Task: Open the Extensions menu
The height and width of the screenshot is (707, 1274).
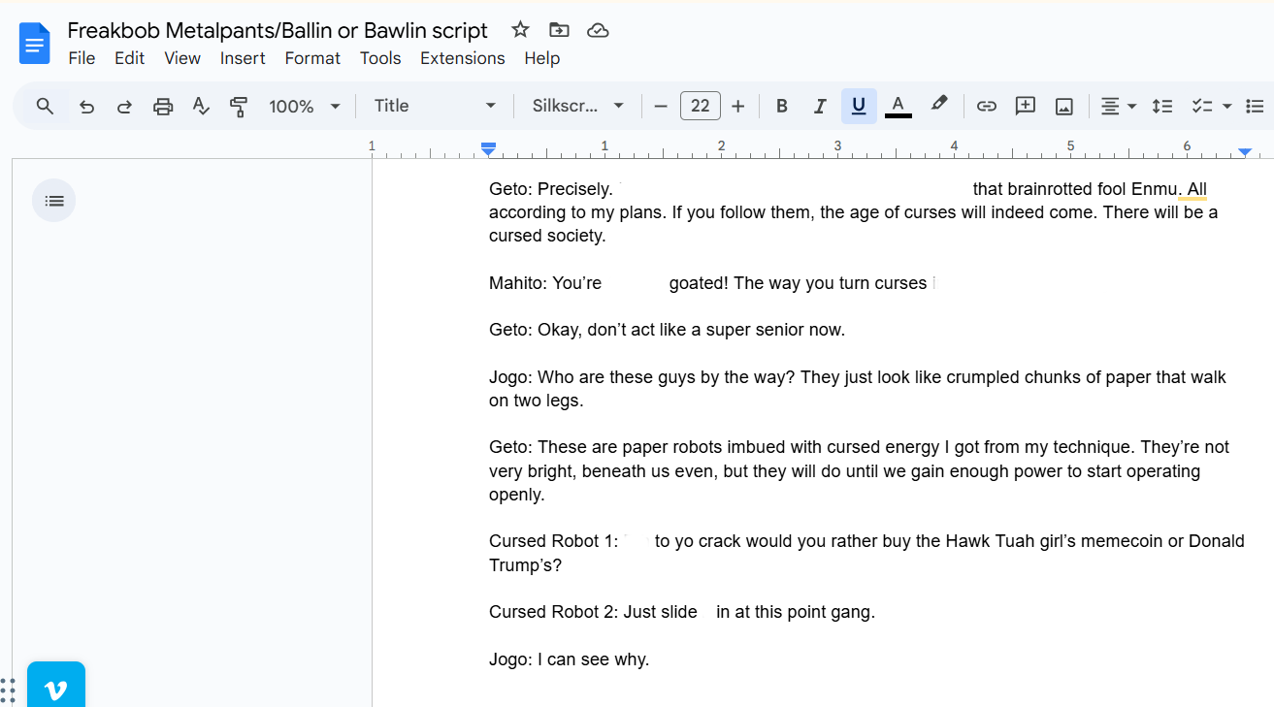Action: click(x=462, y=58)
